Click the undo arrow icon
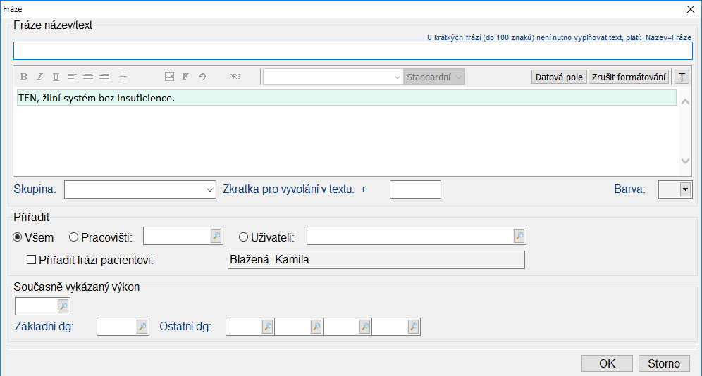702x376 pixels. pyautogui.click(x=202, y=77)
